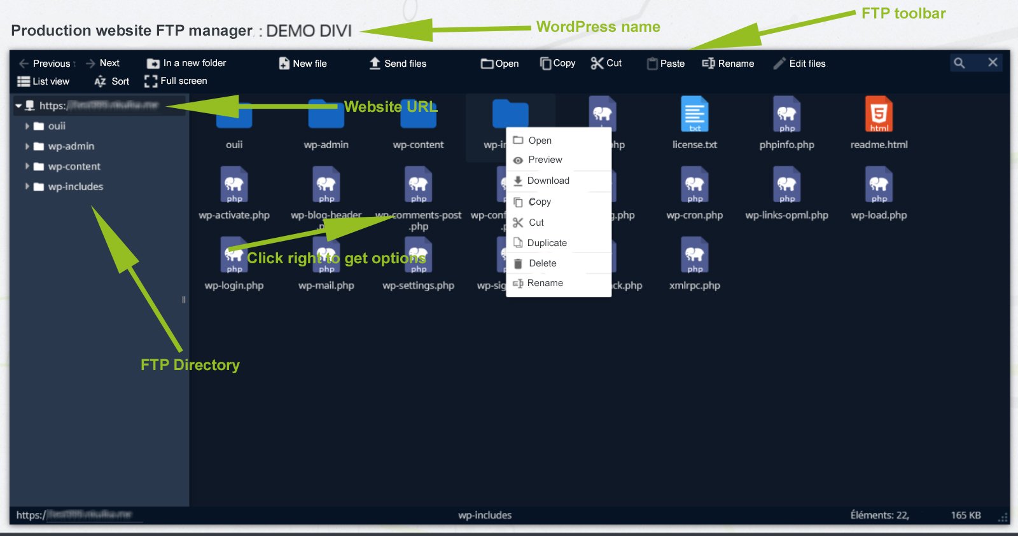Click the sidebar resize divider handle
The image size is (1018, 536).
[x=184, y=299]
